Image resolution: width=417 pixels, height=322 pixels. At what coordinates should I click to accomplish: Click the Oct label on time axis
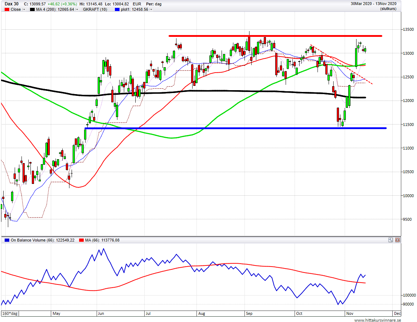[299, 313]
